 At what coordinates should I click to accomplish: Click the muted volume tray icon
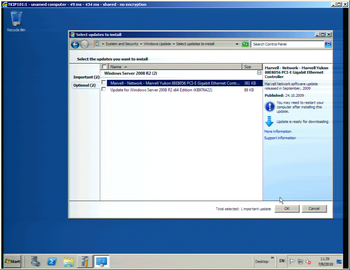click(x=308, y=261)
